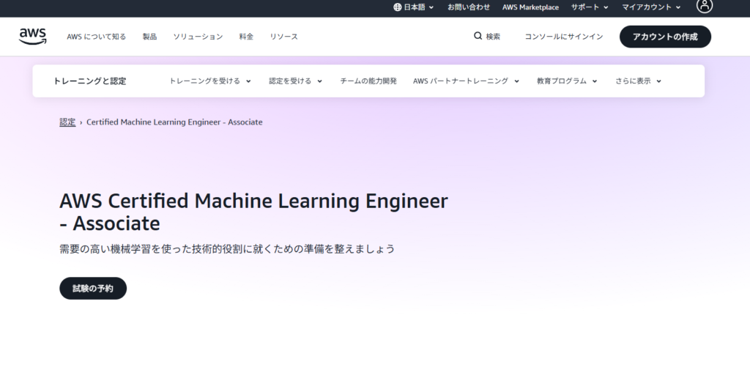This screenshot has height=378, width=750.
Task: Open the user profile icon
Action: [x=704, y=7]
